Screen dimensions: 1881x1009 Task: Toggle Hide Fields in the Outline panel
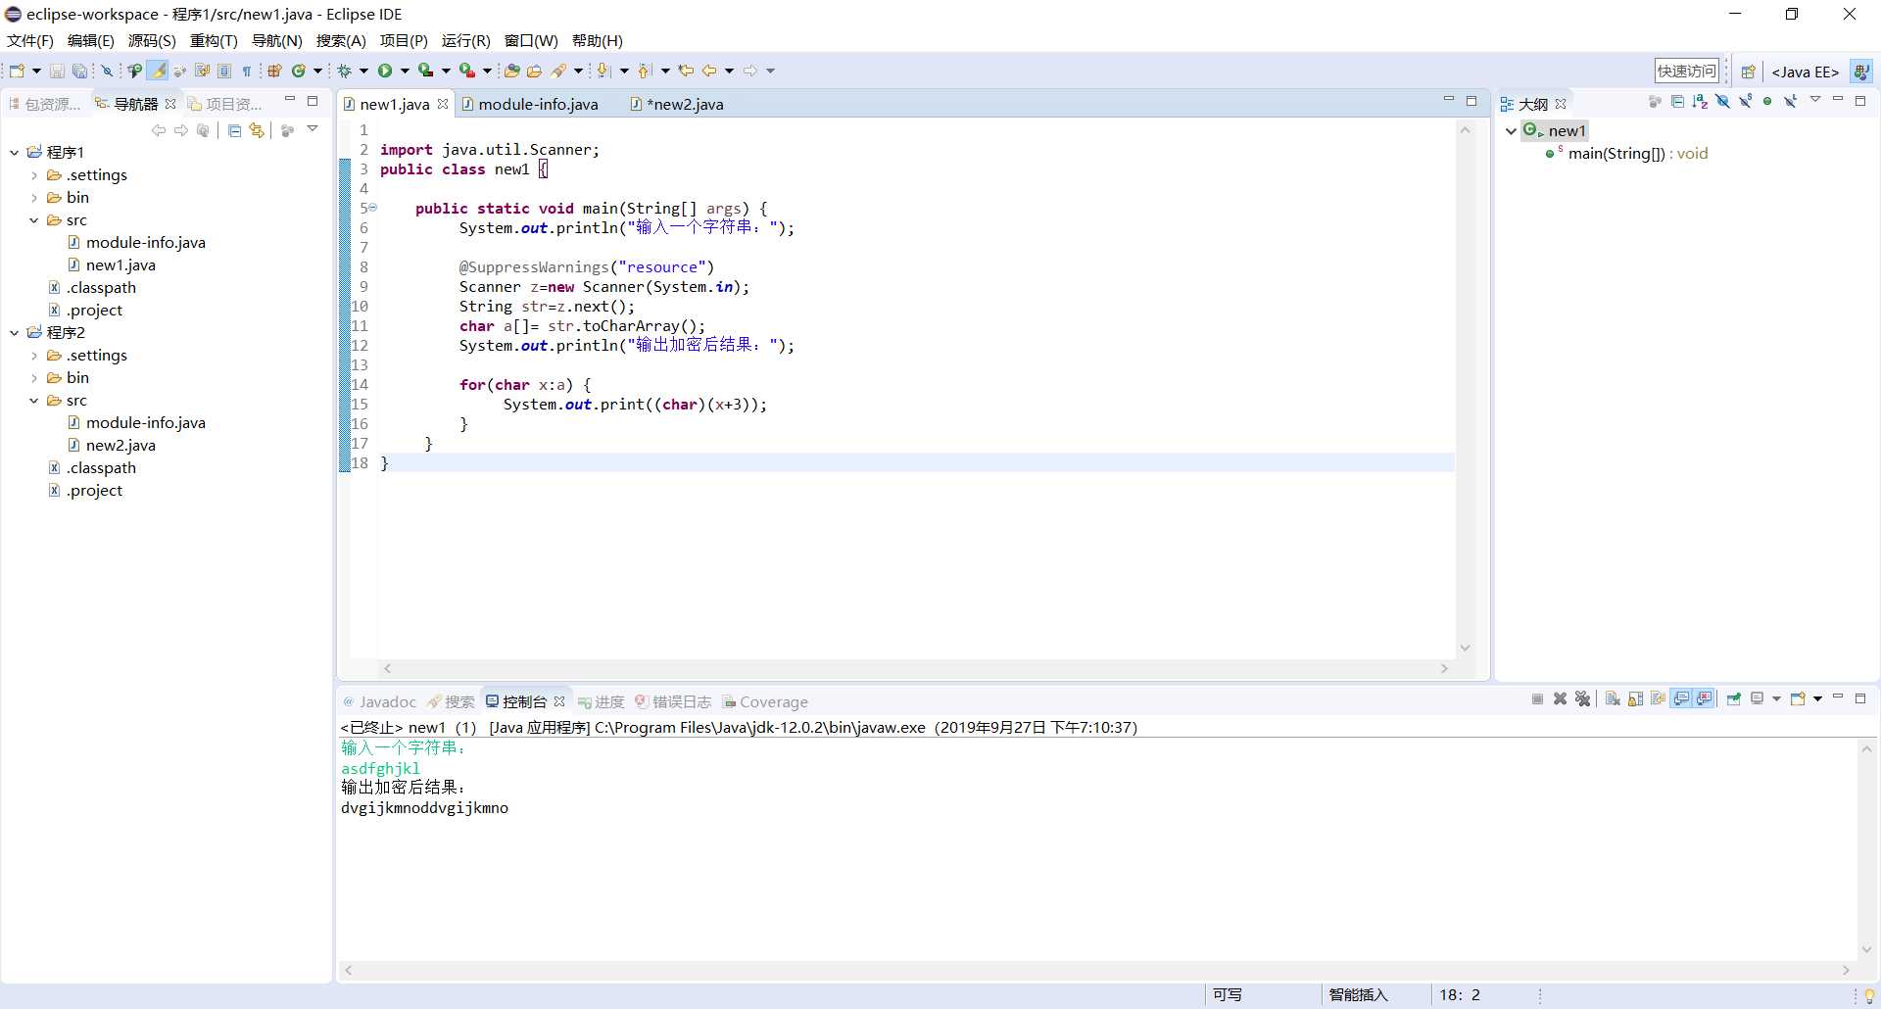click(1722, 102)
